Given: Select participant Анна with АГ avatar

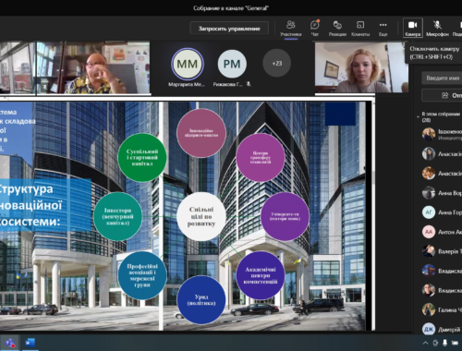Looking at the screenshot, I should pos(442,212).
